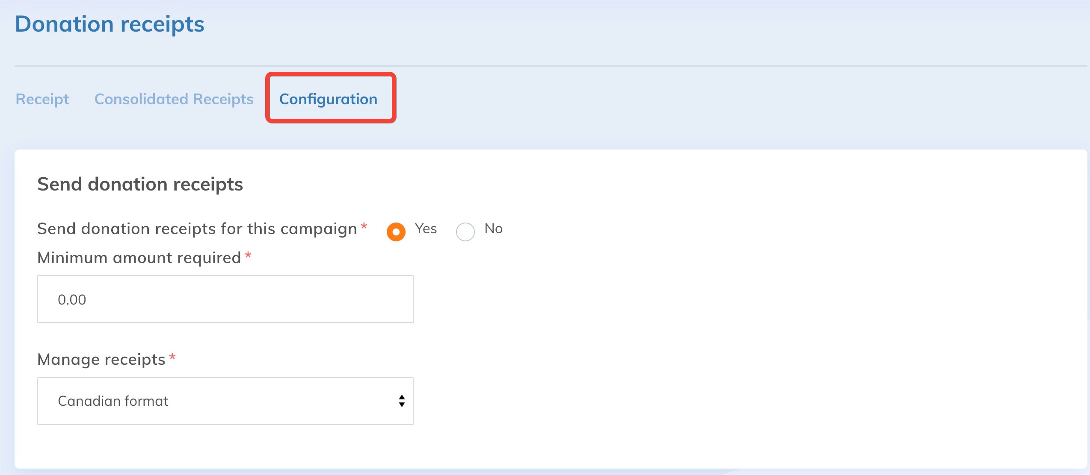
Task: Open the Receipt tab
Action: click(42, 99)
